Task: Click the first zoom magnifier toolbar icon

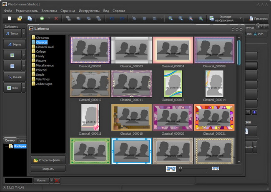Action: click(x=171, y=19)
